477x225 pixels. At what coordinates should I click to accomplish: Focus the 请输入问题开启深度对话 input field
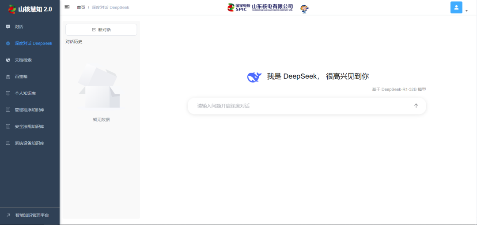(307, 106)
